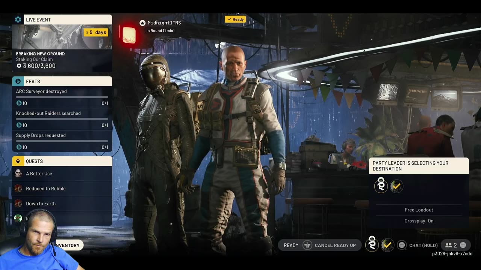
Task: Click the ready checkmark emblem in destination panel
Action: pos(396,186)
